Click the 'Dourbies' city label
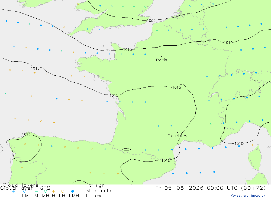 coord(178,136)
